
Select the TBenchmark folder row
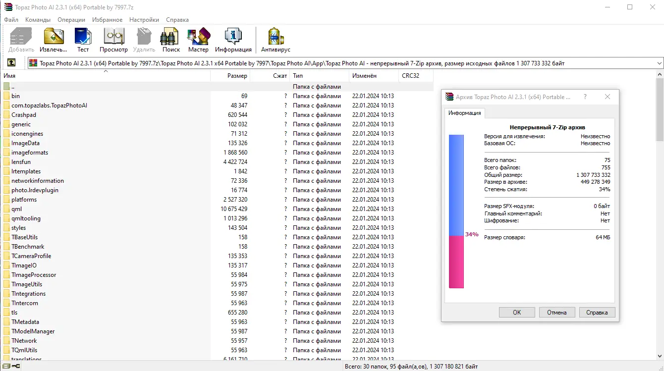(217, 246)
